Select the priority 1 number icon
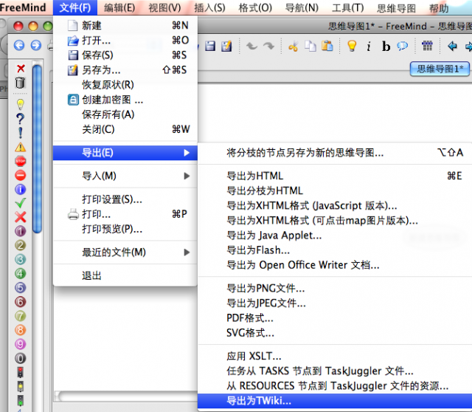 coord(20,231)
